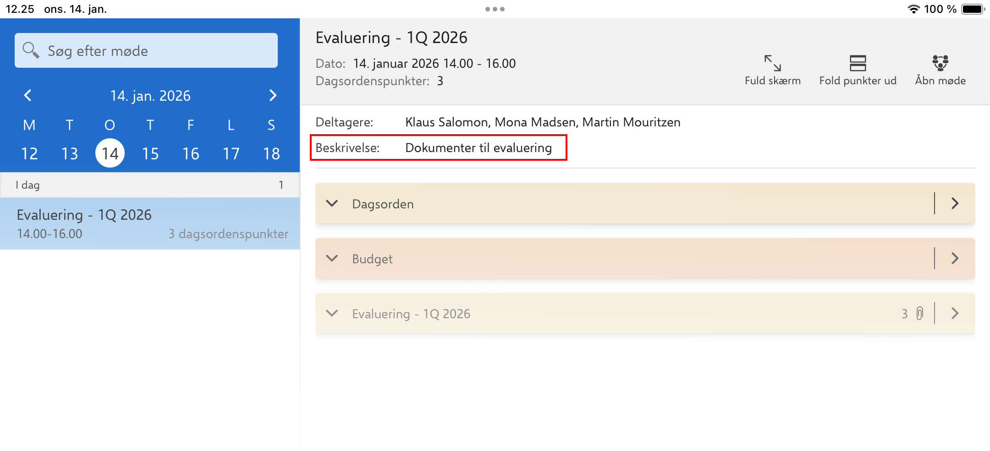Open Dagsorden item with right arrow
The image size is (990, 451).
pyautogui.click(x=955, y=203)
